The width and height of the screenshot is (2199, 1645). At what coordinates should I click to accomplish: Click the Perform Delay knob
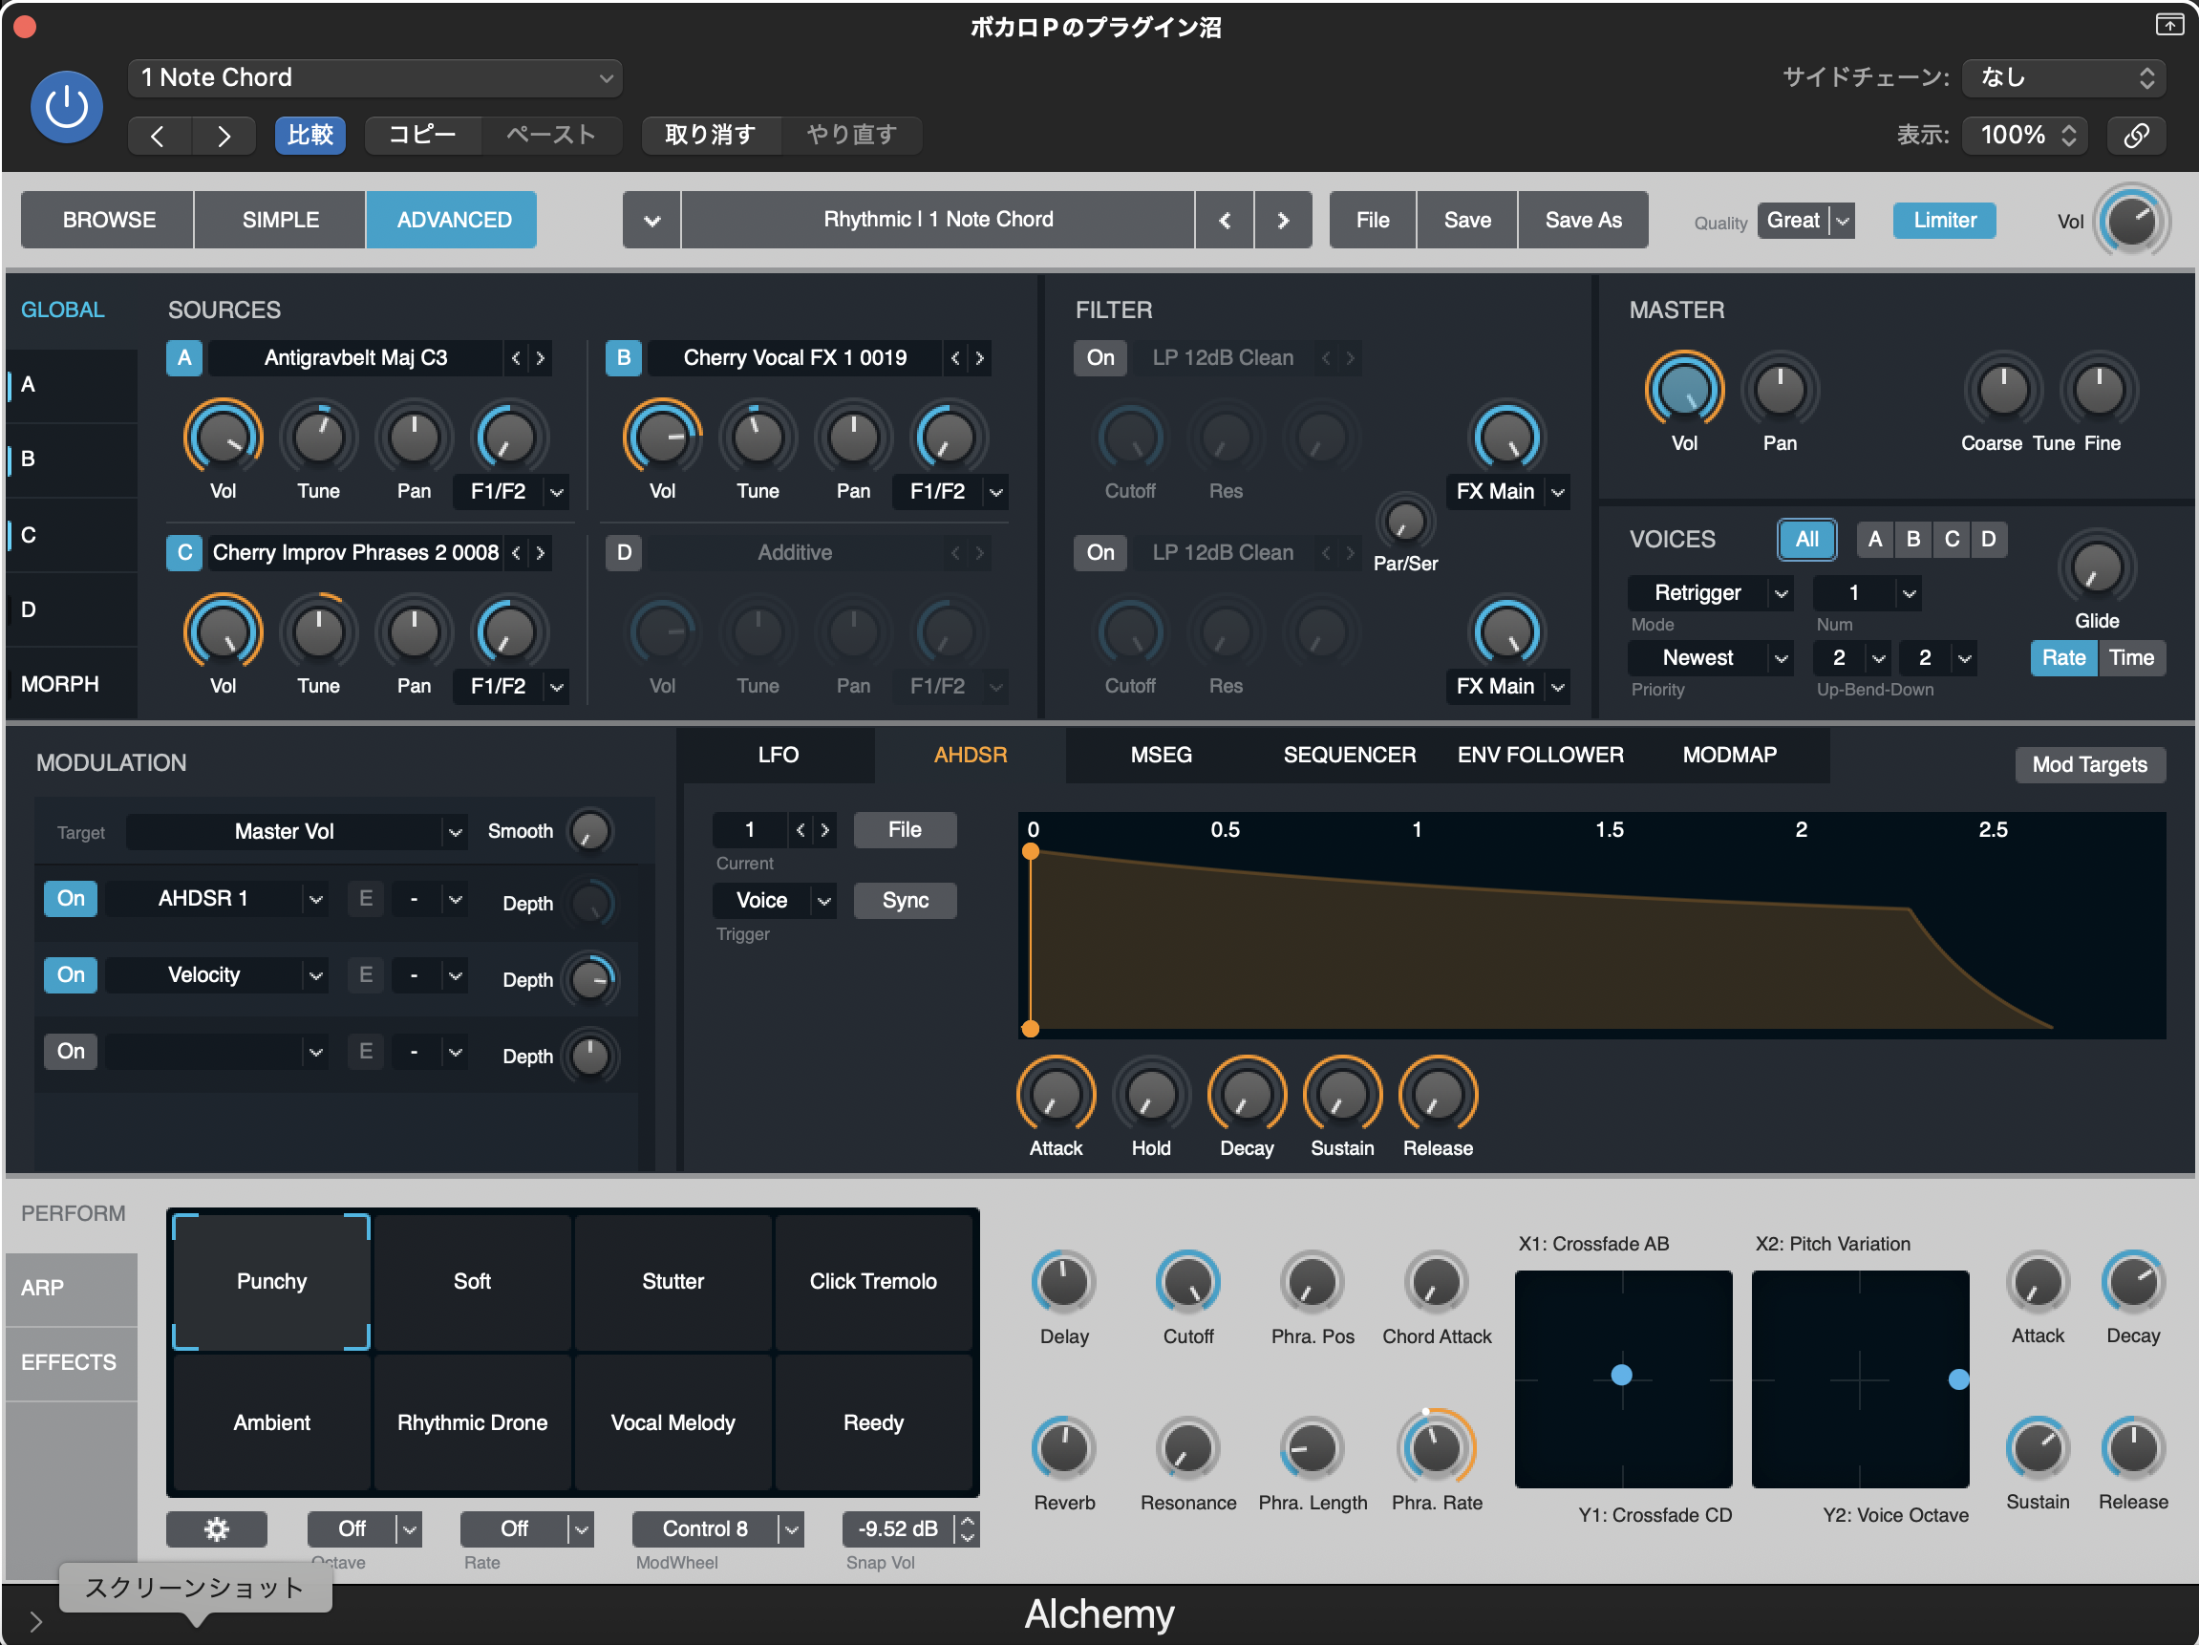pos(1064,1282)
